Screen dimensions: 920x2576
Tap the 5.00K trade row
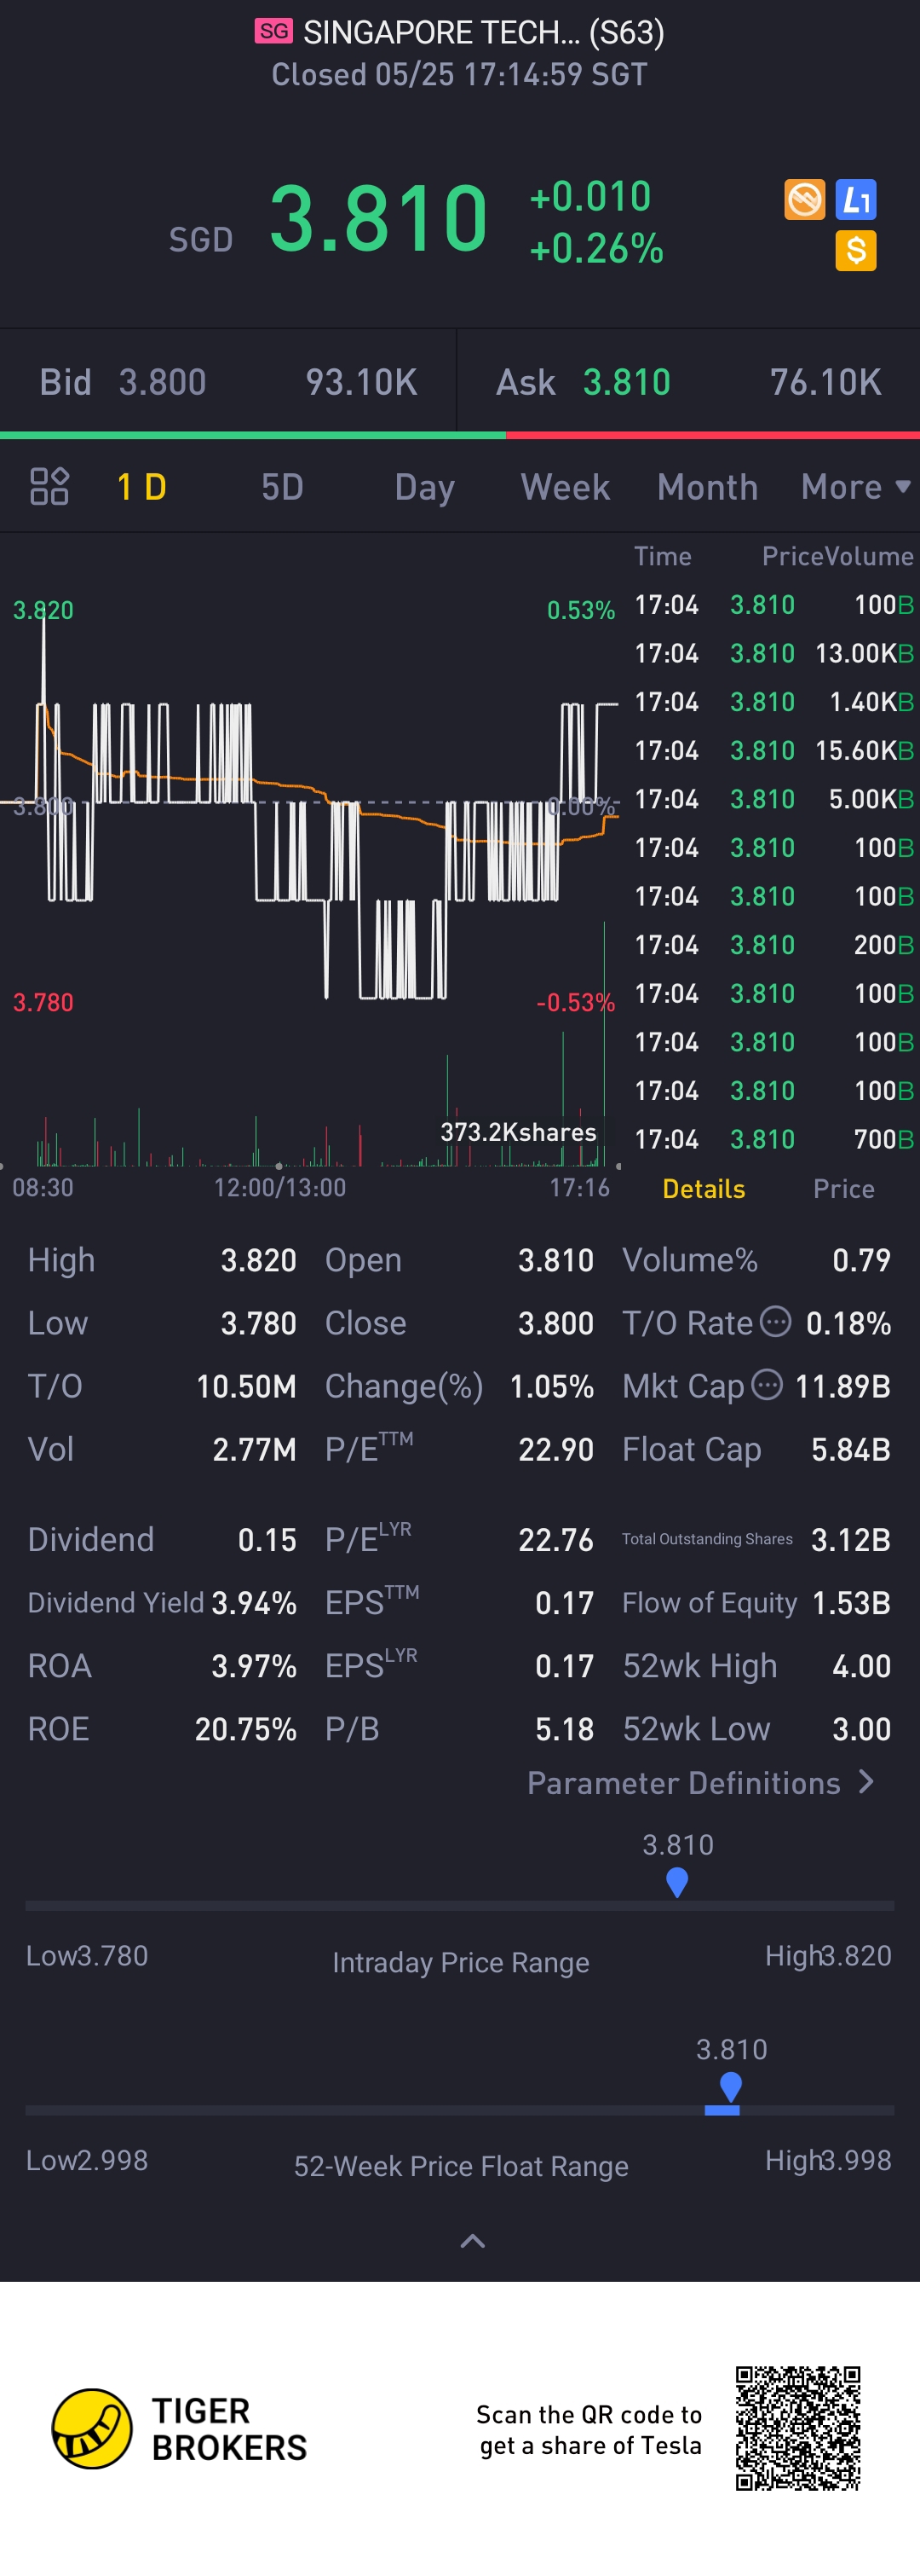coord(774,799)
